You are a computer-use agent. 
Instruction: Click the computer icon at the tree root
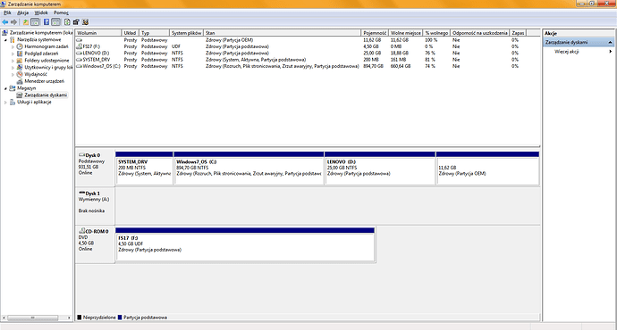click(x=5, y=33)
